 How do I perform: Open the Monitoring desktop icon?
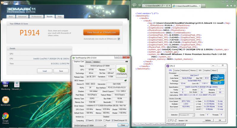point(6,86)
